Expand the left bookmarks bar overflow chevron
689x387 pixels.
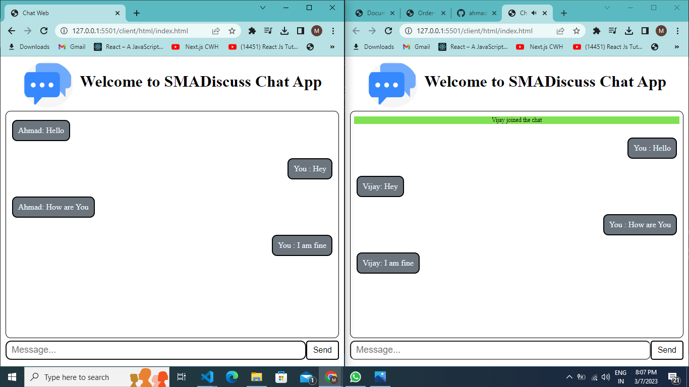(x=332, y=47)
